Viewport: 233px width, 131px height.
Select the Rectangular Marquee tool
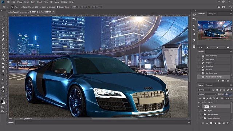(x=3, y=20)
